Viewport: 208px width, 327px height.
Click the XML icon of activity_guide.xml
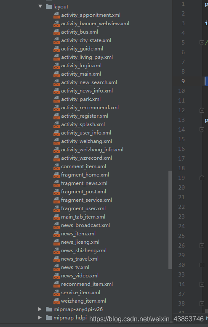click(56, 49)
